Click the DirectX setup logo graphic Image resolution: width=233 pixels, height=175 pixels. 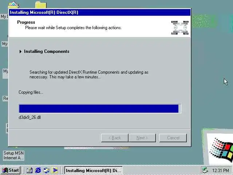click(x=180, y=28)
